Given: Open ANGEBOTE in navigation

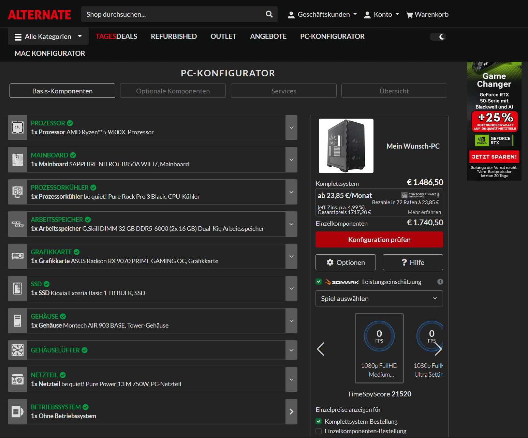Looking at the screenshot, I should [268, 36].
